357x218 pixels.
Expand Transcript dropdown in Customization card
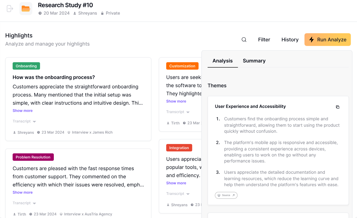[x=178, y=112]
